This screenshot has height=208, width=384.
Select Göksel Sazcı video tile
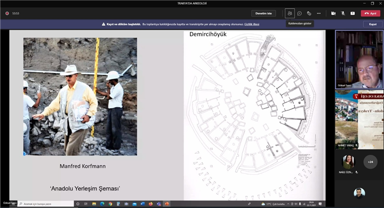coord(359,59)
